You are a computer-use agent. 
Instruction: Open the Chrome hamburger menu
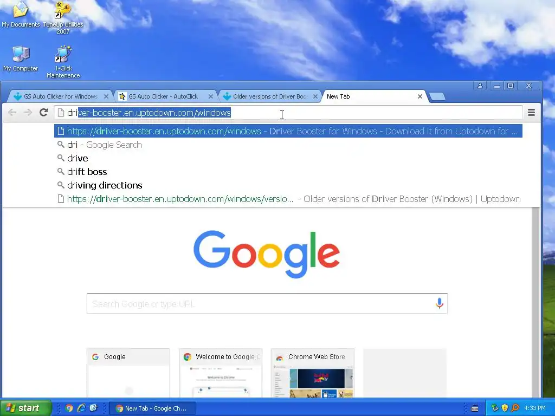(531, 113)
